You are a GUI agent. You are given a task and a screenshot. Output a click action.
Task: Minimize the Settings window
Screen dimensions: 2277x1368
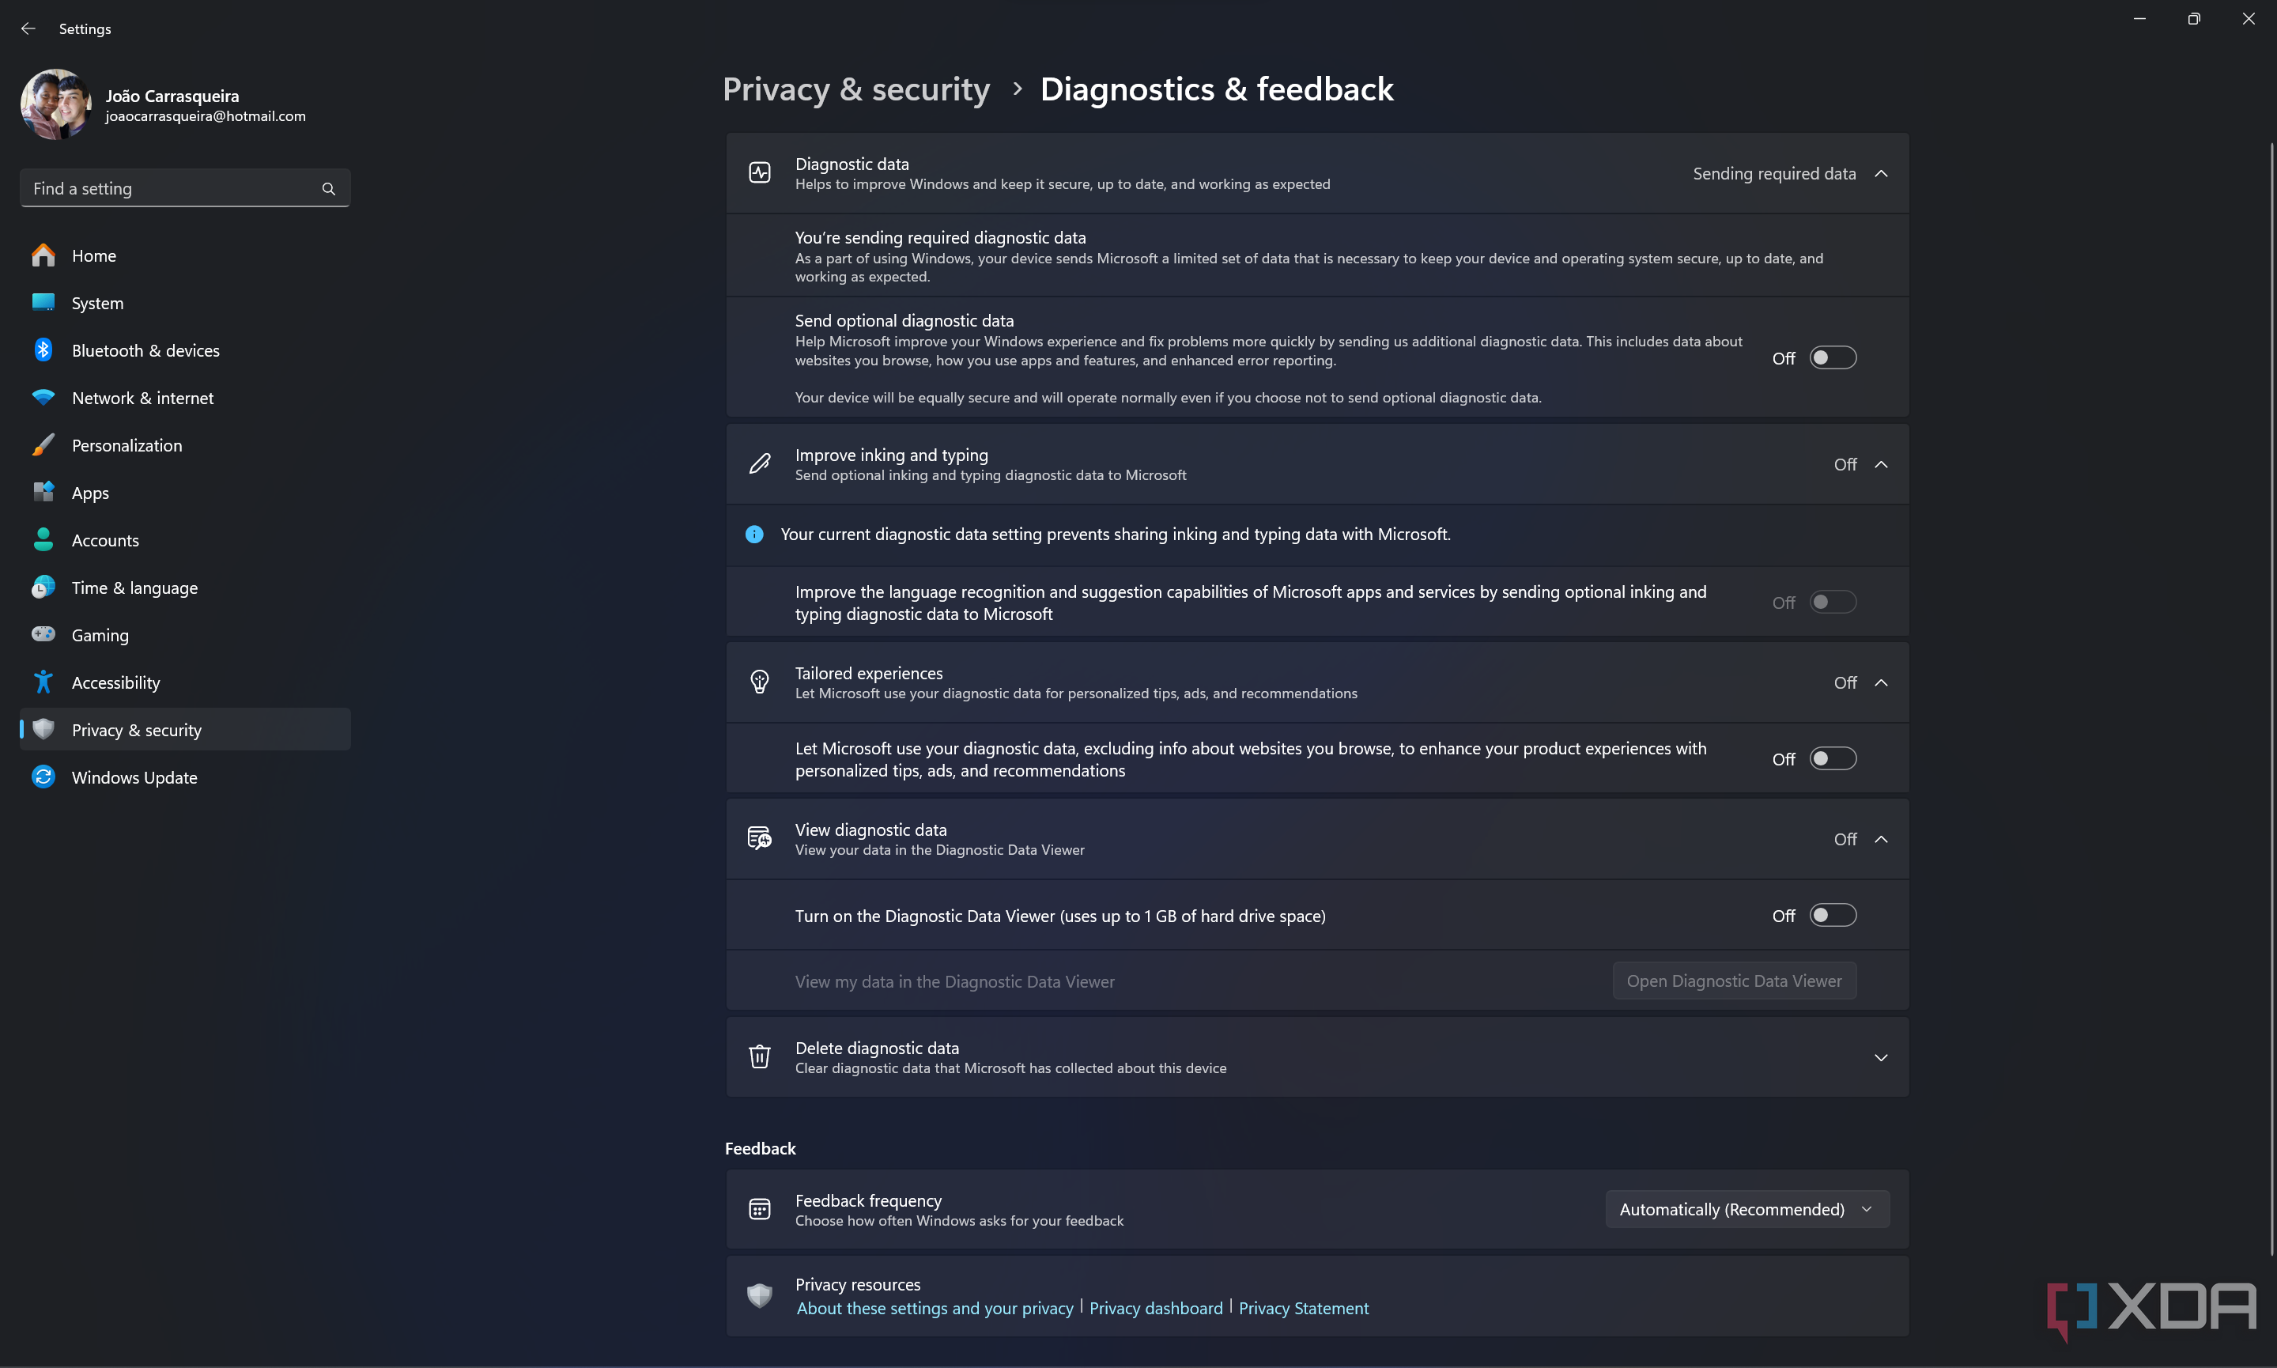click(2139, 19)
